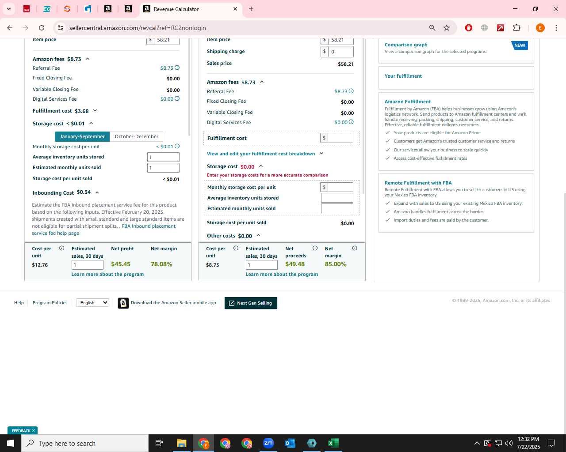Open the Chrome profile avatar E
The width and height of the screenshot is (566, 452).
(x=540, y=28)
